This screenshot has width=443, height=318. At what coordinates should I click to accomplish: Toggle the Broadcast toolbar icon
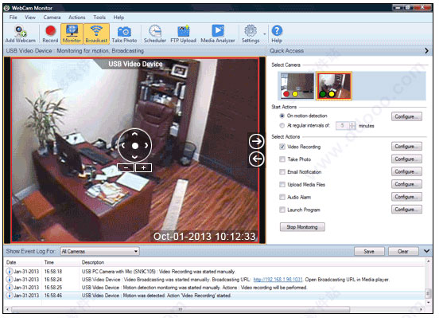tap(96, 34)
